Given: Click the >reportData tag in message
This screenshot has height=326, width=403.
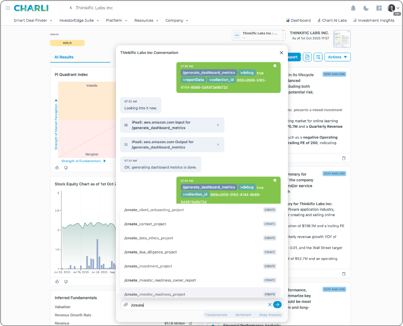Looking at the screenshot, I should point(193,80).
